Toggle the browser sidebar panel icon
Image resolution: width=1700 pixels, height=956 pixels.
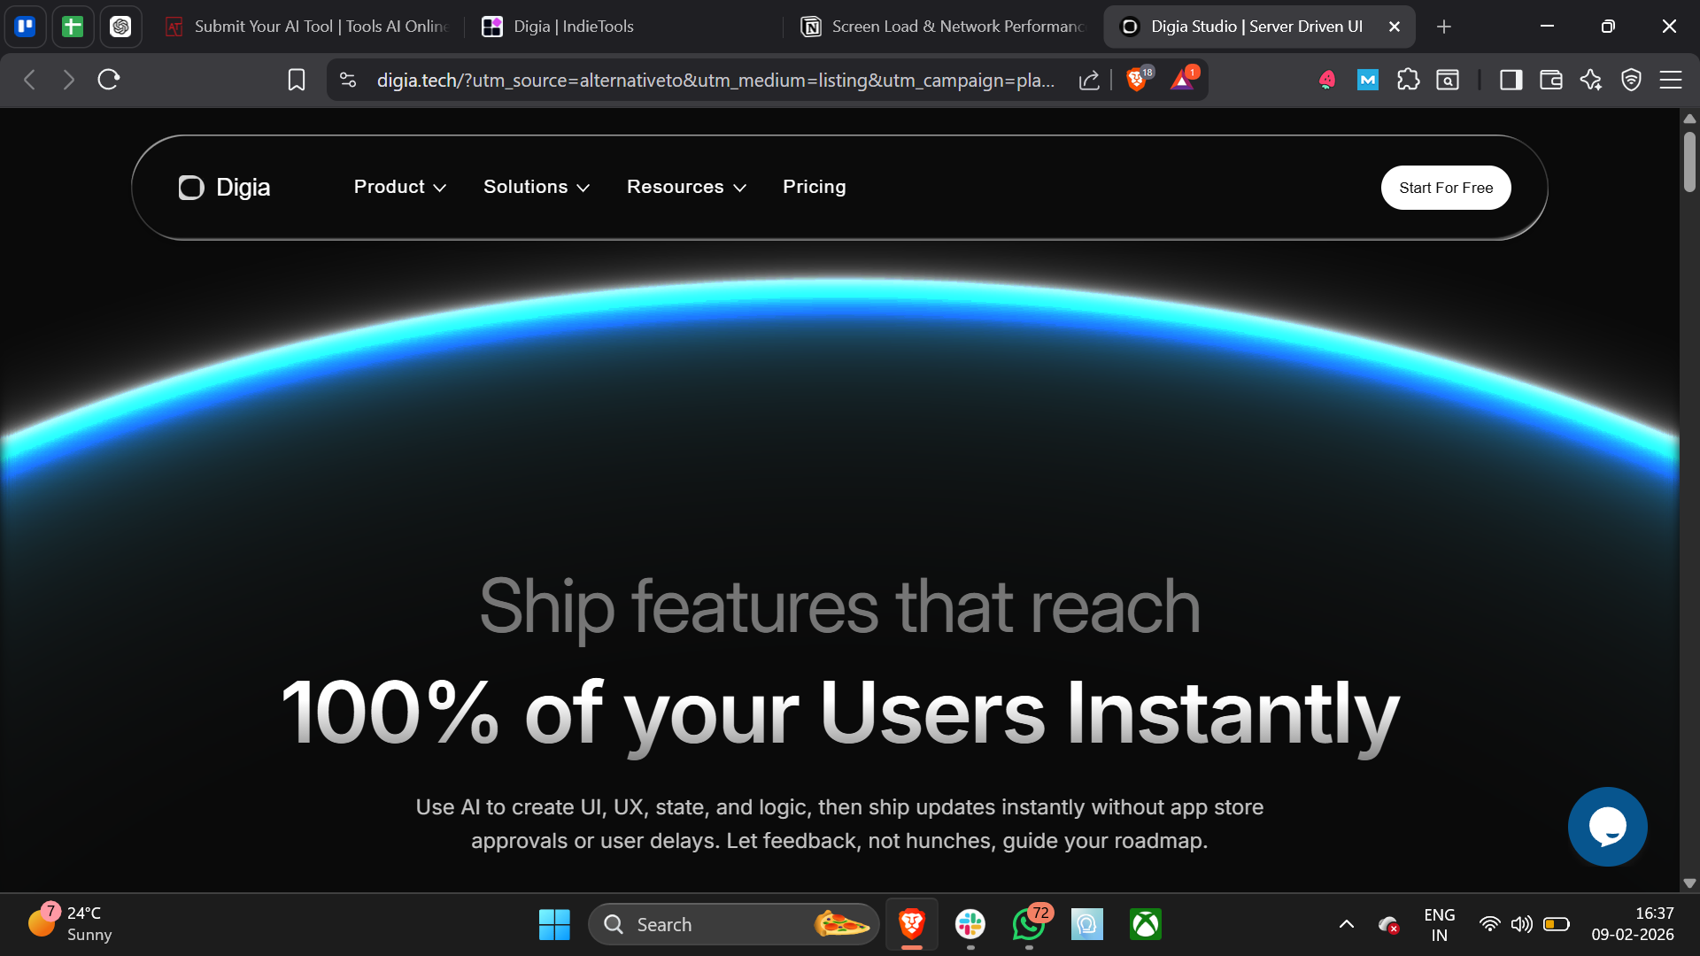click(x=1511, y=80)
